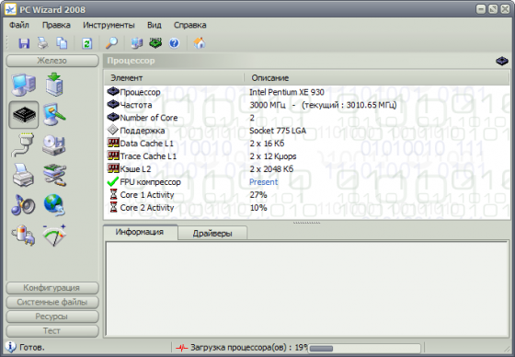
Task: Select the Processor chip icon in sidebar
Action: point(24,115)
